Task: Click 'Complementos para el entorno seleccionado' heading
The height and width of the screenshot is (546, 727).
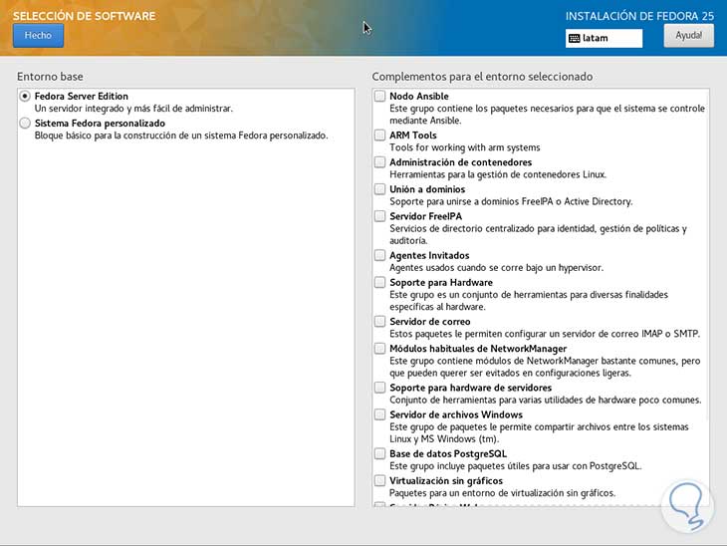Action: click(482, 76)
